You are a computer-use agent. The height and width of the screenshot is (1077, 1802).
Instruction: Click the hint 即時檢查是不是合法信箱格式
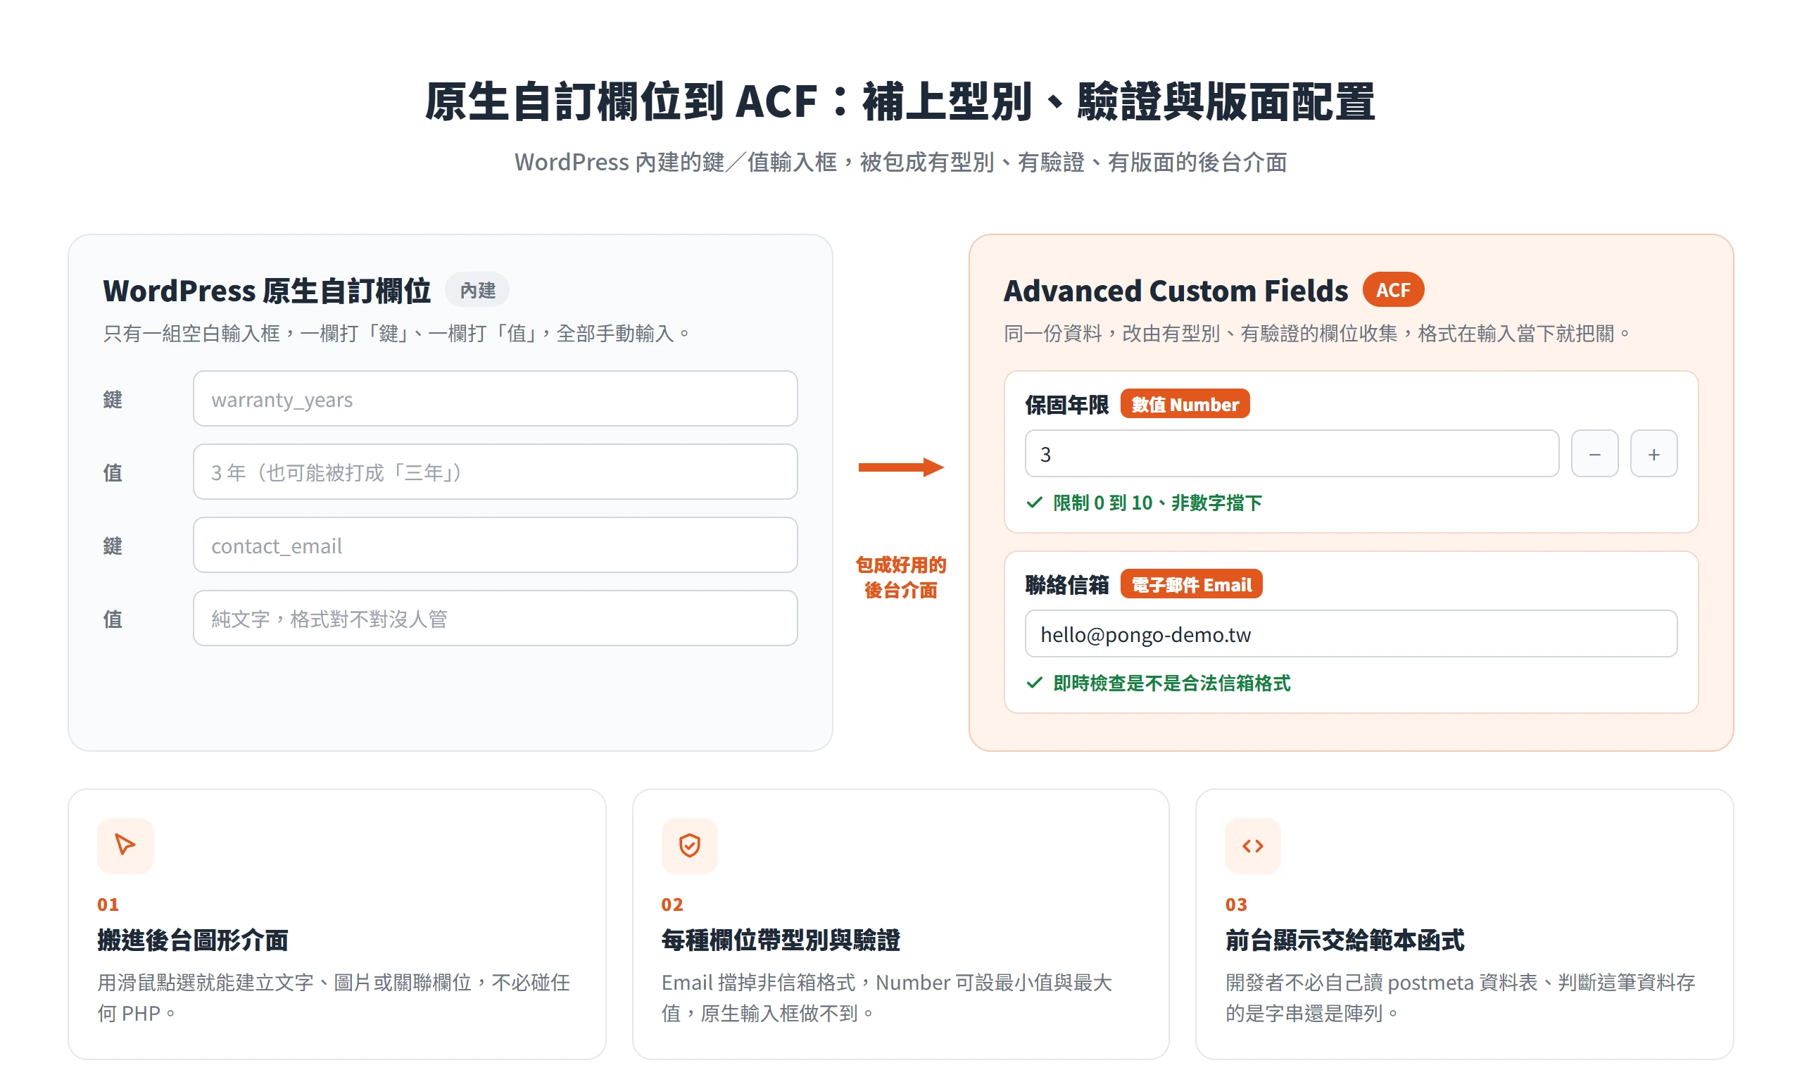pyautogui.click(x=1171, y=683)
